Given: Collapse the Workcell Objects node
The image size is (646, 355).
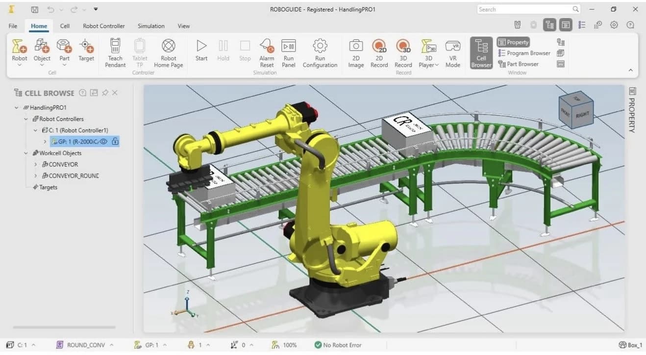Looking at the screenshot, I should tap(26, 153).
